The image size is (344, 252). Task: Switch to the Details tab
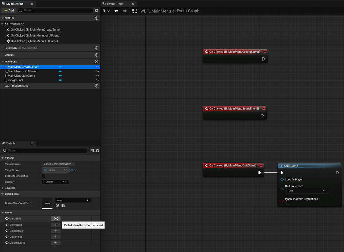coord(11,143)
